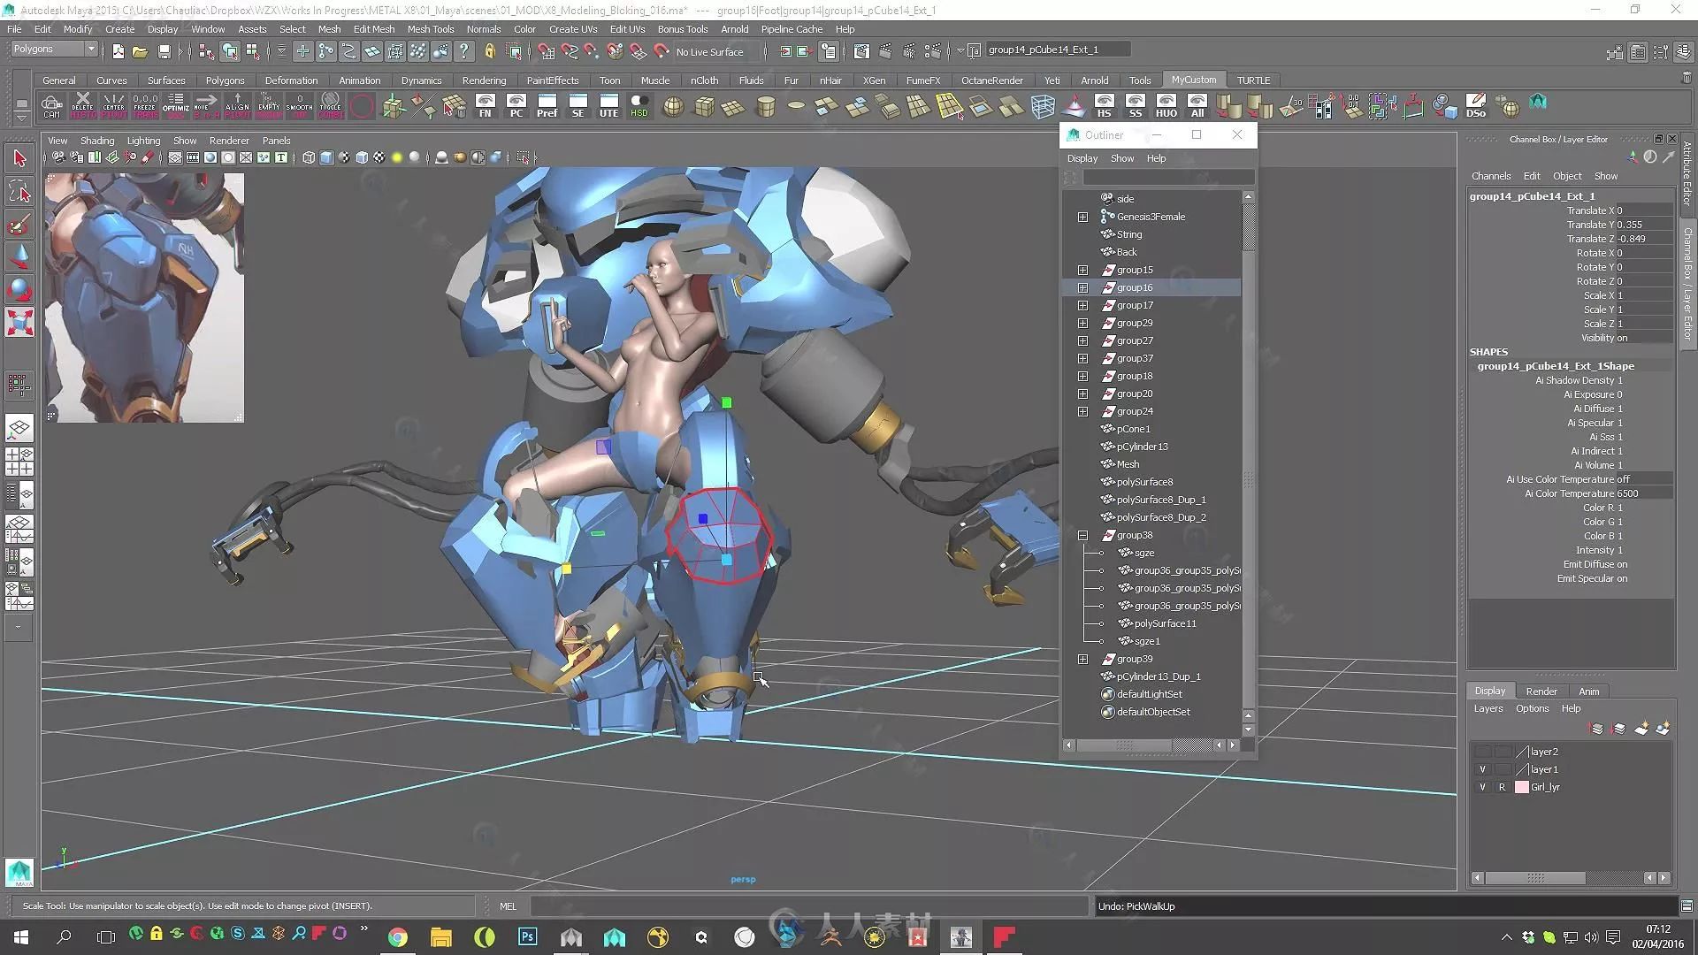This screenshot has height=955, width=1698.
Task: Open Channels menu in Channel Box
Action: point(1491,176)
